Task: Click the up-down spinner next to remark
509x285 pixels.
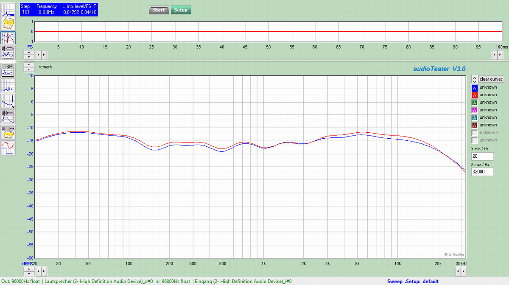Action: pos(28,67)
